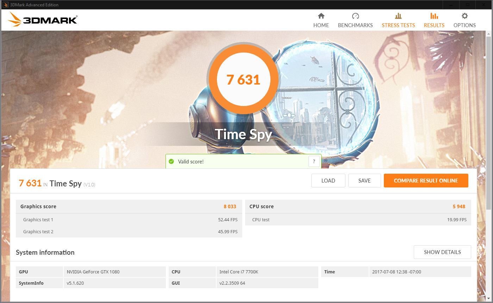Image resolution: width=493 pixels, height=303 pixels.
Task: Open the Options gear icon
Action: pos(464,16)
